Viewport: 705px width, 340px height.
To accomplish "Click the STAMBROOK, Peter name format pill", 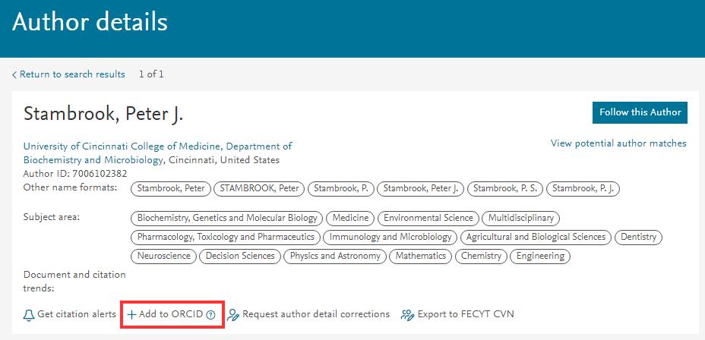I will pos(258,188).
